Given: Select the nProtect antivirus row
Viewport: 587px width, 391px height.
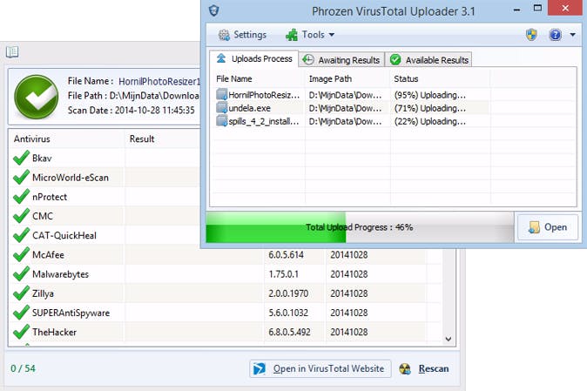Looking at the screenshot, I should pos(105,197).
